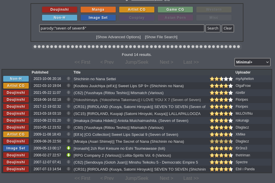The image size is (275, 183).
Task: Toggle the Artist CG category filter
Action: click(137, 10)
